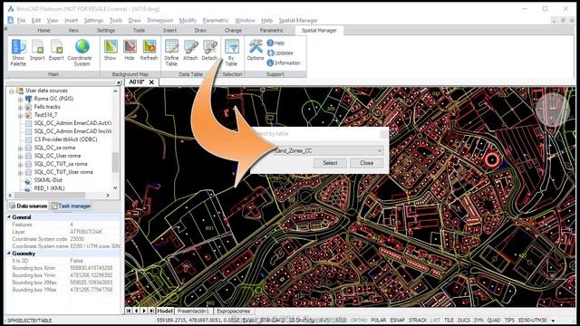Expand the Fells tracks node
Screen dimensions: 580x326
(x=20, y=107)
